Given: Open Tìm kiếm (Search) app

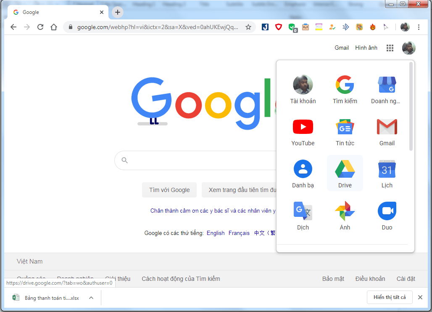Looking at the screenshot, I should click(x=345, y=89).
